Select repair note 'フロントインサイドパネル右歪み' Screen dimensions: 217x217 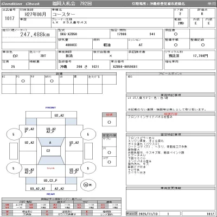150,117
